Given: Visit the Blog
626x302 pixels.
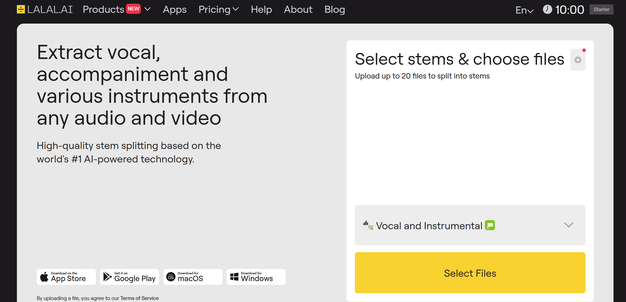Looking at the screenshot, I should click(335, 9).
